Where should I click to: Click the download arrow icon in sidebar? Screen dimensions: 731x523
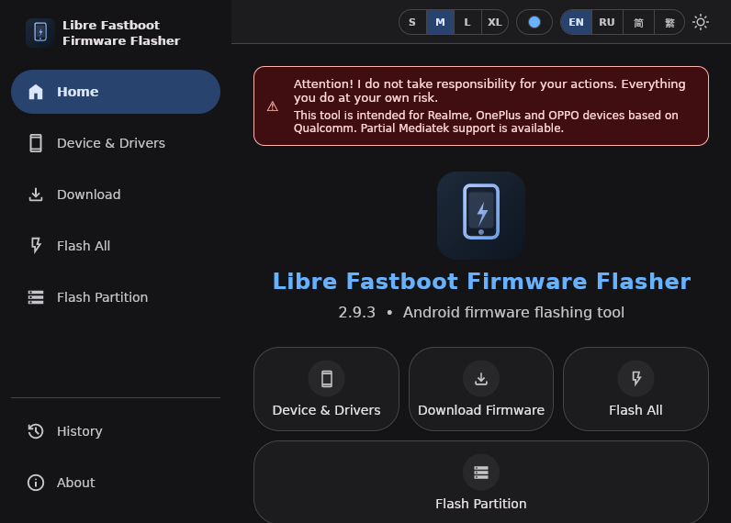(x=36, y=195)
